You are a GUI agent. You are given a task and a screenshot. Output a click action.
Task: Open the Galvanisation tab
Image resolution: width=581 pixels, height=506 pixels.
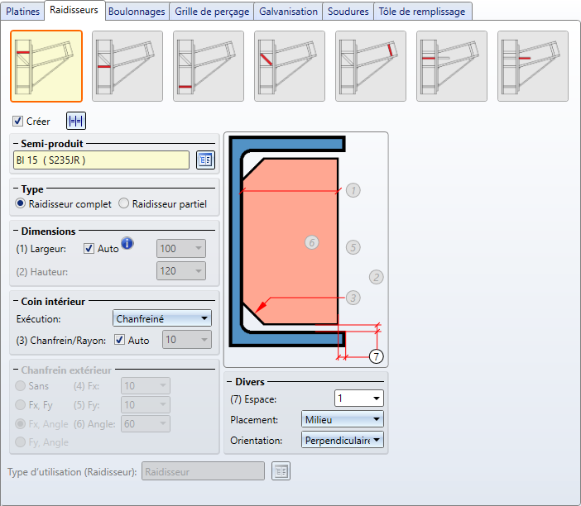(x=287, y=11)
